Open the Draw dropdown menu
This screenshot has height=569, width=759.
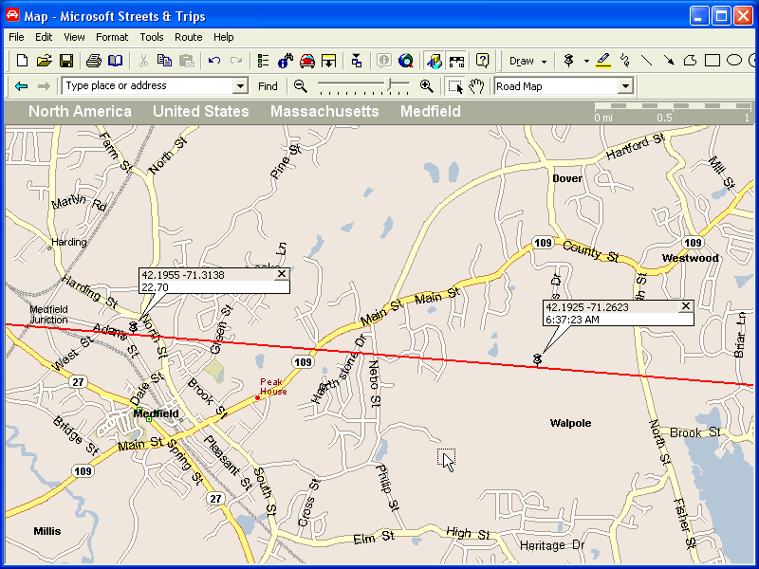click(x=528, y=61)
